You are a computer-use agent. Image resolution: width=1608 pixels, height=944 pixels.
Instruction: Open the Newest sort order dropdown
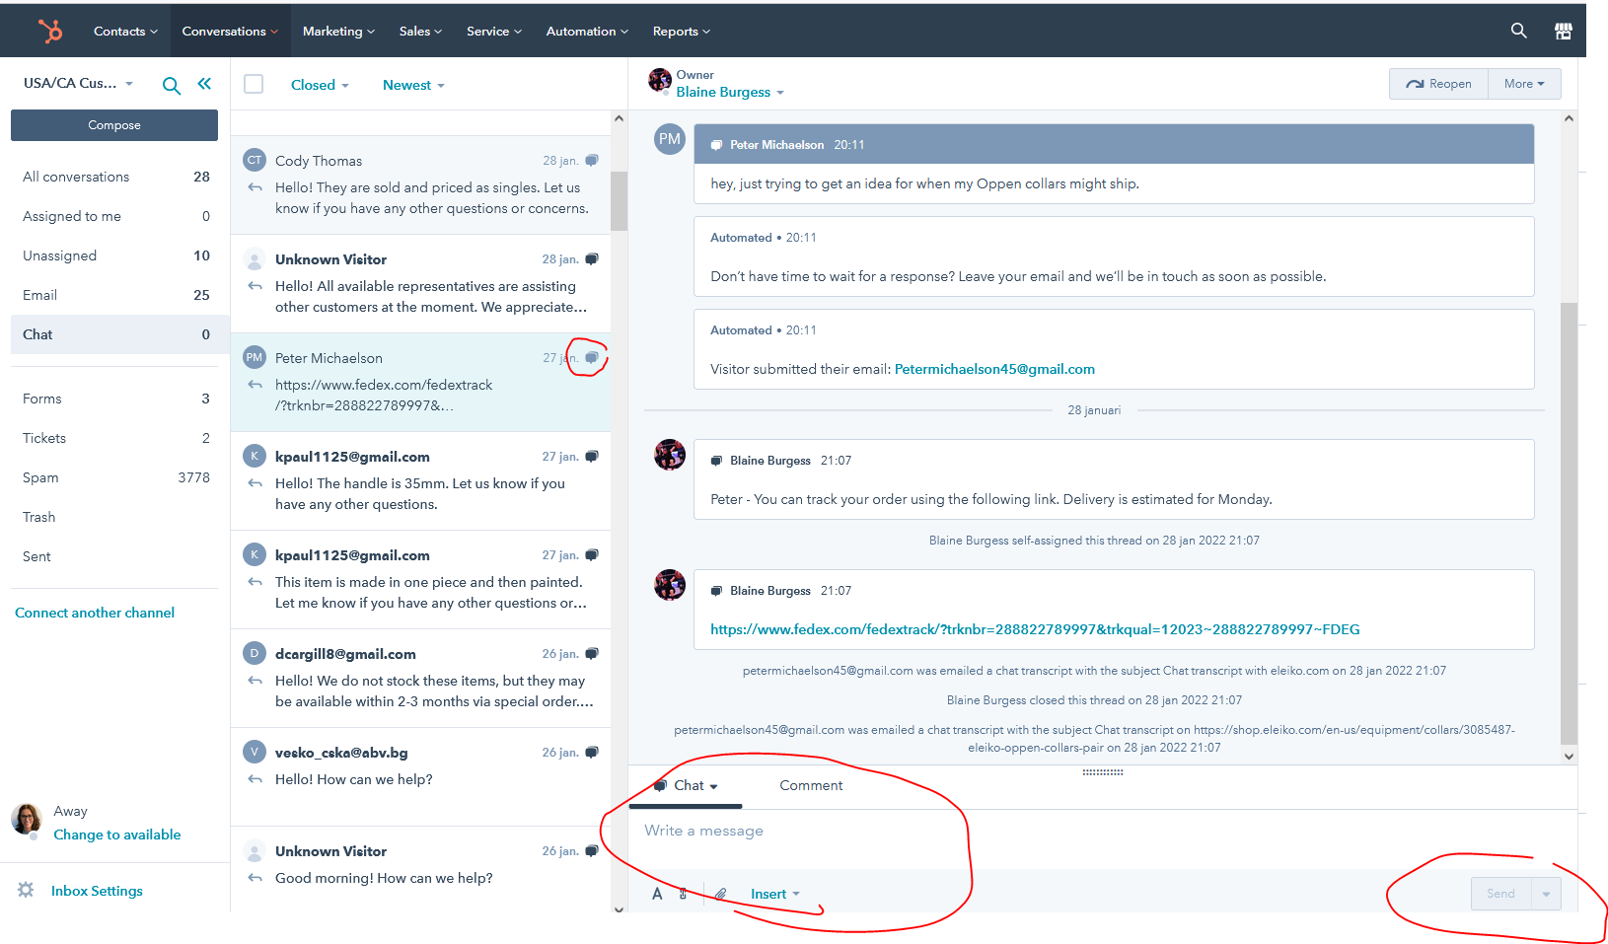click(x=413, y=85)
